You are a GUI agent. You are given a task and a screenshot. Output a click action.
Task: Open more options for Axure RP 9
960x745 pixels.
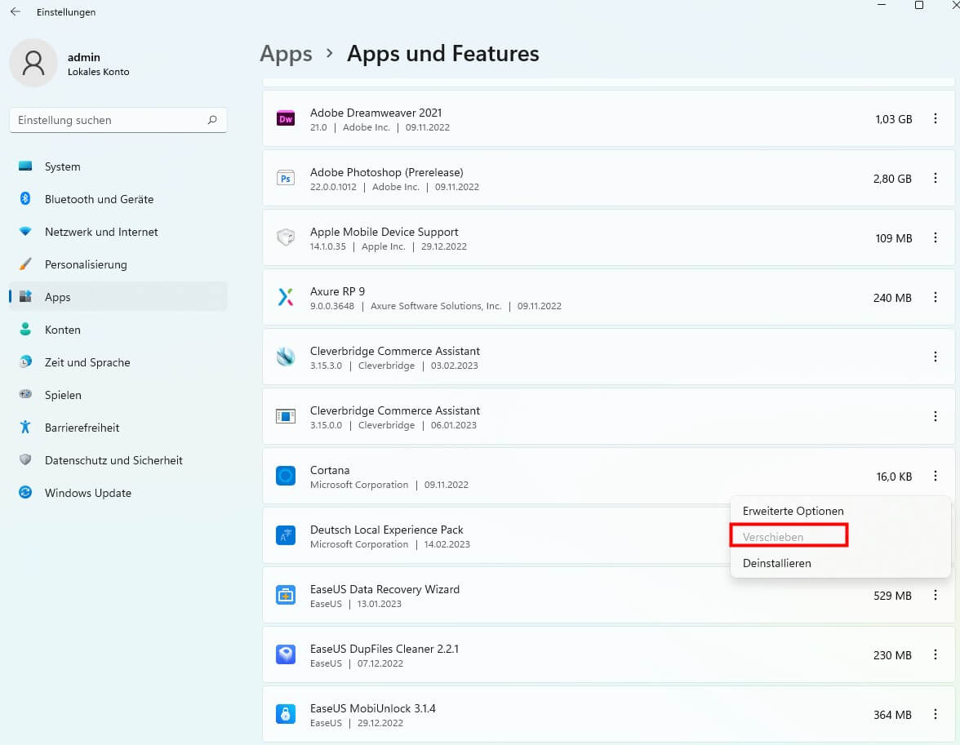click(x=936, y=298)
